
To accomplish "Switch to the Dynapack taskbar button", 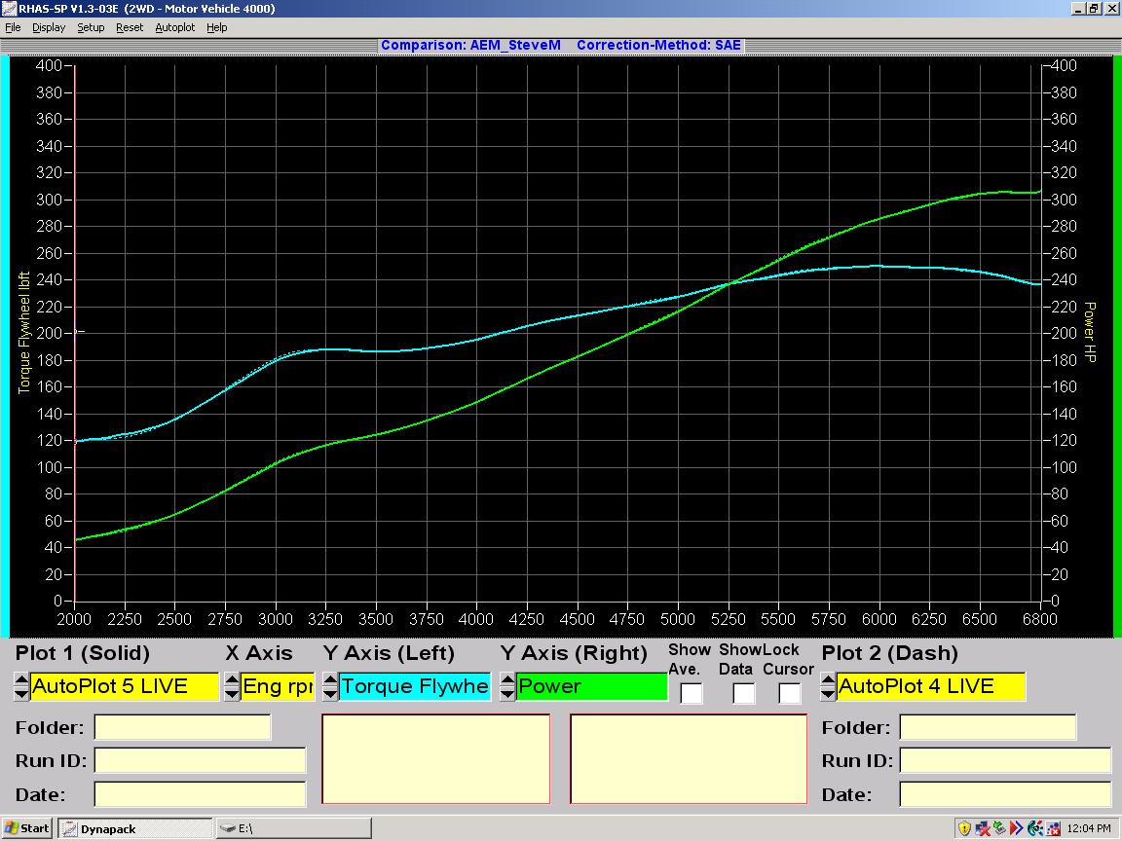I will point(134,828).
